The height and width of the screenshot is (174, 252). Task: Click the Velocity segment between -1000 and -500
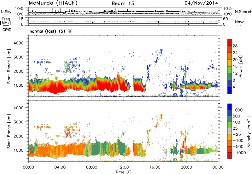click(230, 149)
